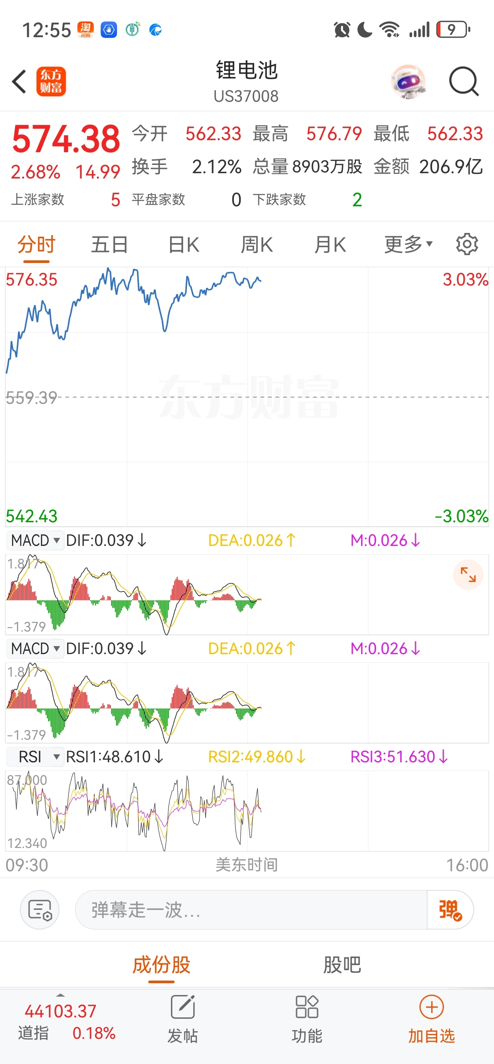The width and height of the screenshot is (494, 1064).
Task: Toggle the 弹 danmaku switch button
Action: (x=450, y=910)
